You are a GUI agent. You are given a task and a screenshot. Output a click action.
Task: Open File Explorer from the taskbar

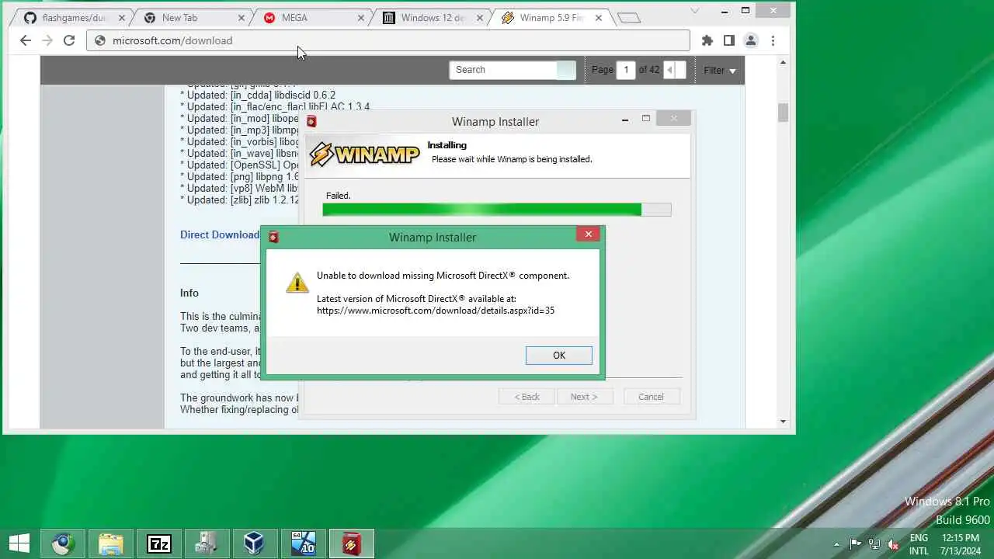coord(111,543)
